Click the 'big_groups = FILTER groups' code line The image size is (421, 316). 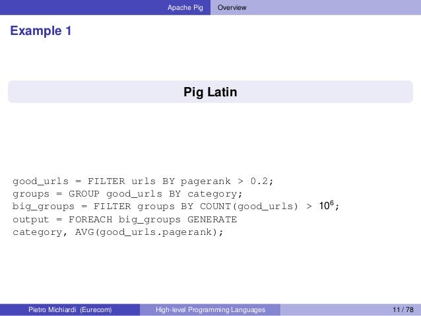point(176,206)
